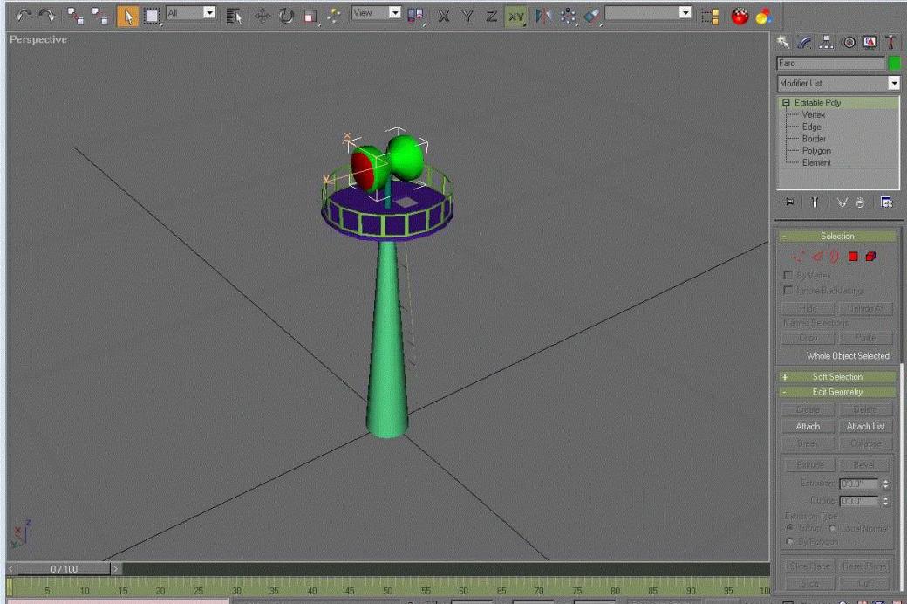This screenshot has height=604, width=907.
Task: Open the Material Editor spheres icon
Action: tap(764, 16)
